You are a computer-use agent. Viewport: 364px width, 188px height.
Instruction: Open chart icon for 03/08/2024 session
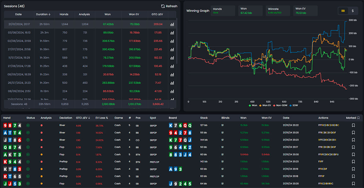click(172, 33)
